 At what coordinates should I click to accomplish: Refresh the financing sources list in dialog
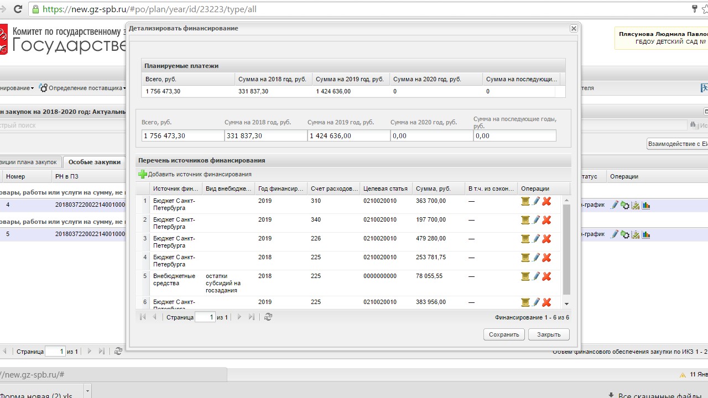(x=268, y=317)
